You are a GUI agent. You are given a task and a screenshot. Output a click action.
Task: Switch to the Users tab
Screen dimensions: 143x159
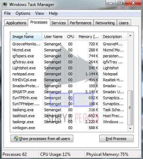click(124, 23)
